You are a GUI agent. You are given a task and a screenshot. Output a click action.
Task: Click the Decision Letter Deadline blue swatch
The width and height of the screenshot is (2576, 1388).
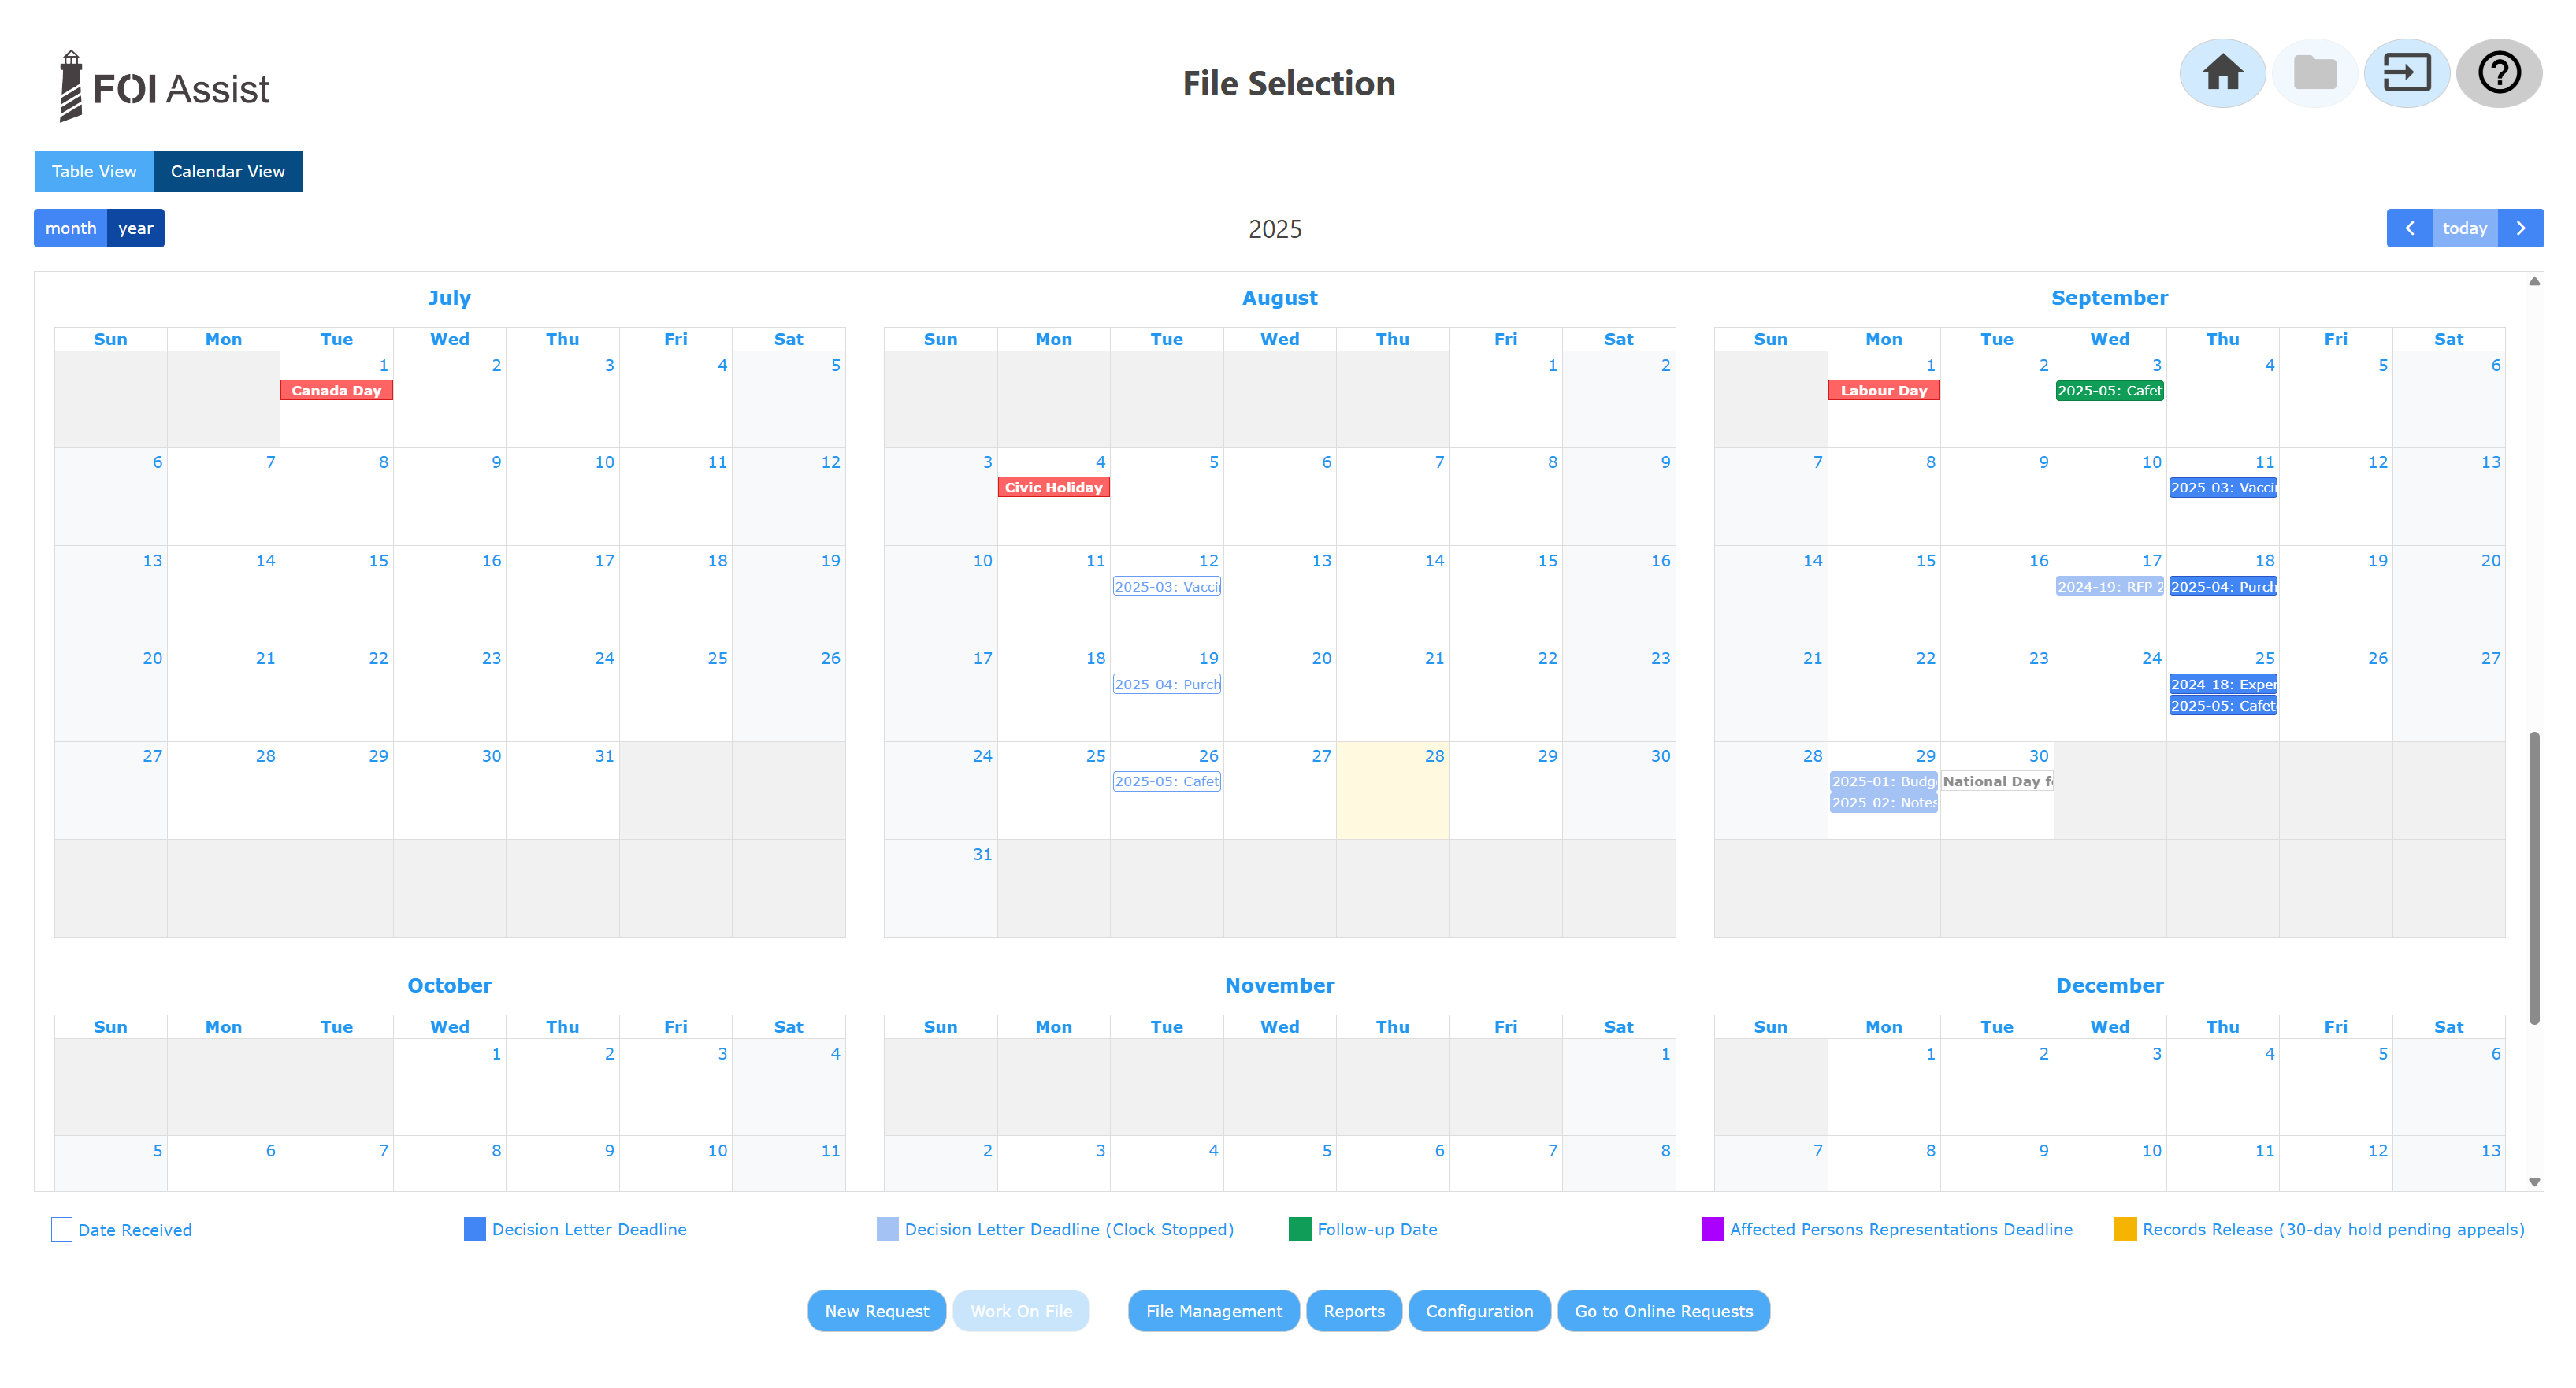475,1229
